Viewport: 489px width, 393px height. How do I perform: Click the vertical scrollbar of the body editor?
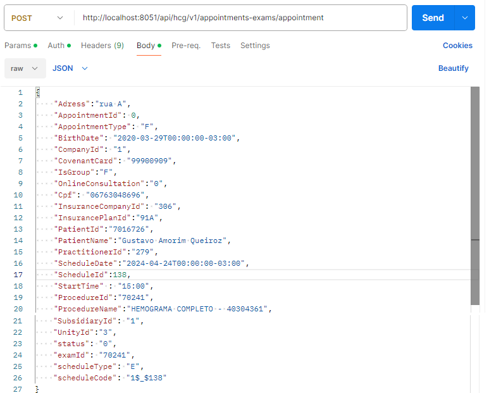coord(474,190)
